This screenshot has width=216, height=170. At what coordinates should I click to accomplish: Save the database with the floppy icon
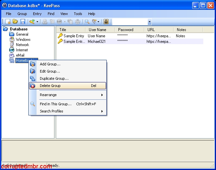pyautogui.click(x=23, y=22)
